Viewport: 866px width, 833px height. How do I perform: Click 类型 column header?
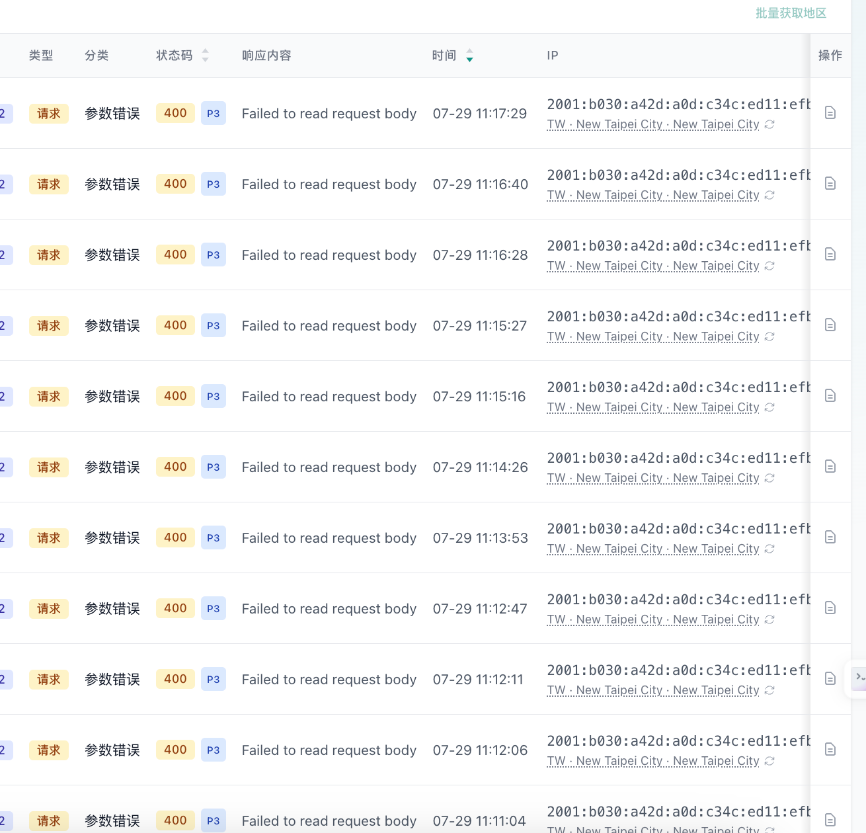[41, 56]
